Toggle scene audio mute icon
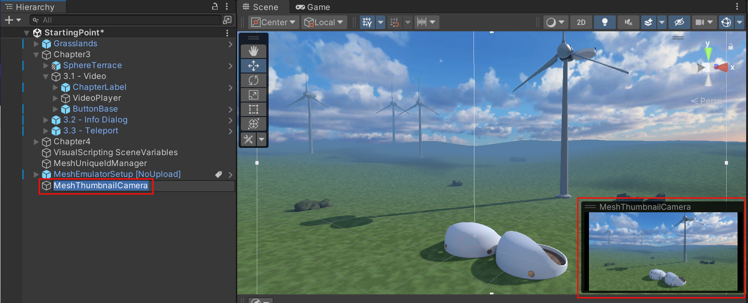This screenshot has width=748, height=303. tap(628, 22)
